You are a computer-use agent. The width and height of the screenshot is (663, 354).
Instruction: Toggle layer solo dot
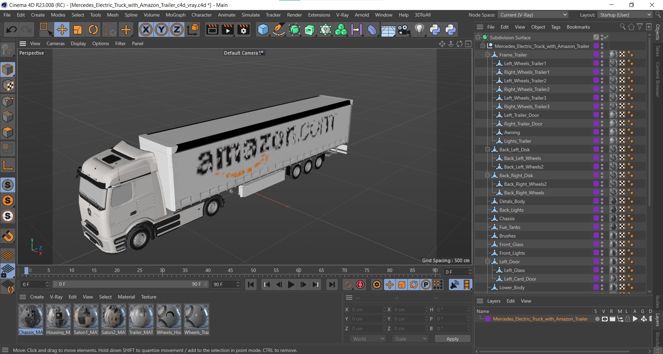click(597, 319)
